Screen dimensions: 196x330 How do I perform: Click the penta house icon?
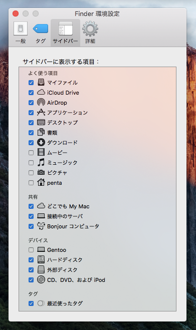[41, 182]
